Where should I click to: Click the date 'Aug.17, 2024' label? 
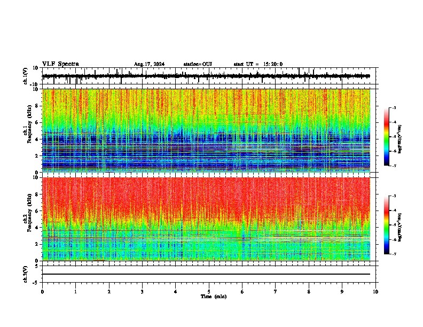[149, 64]
